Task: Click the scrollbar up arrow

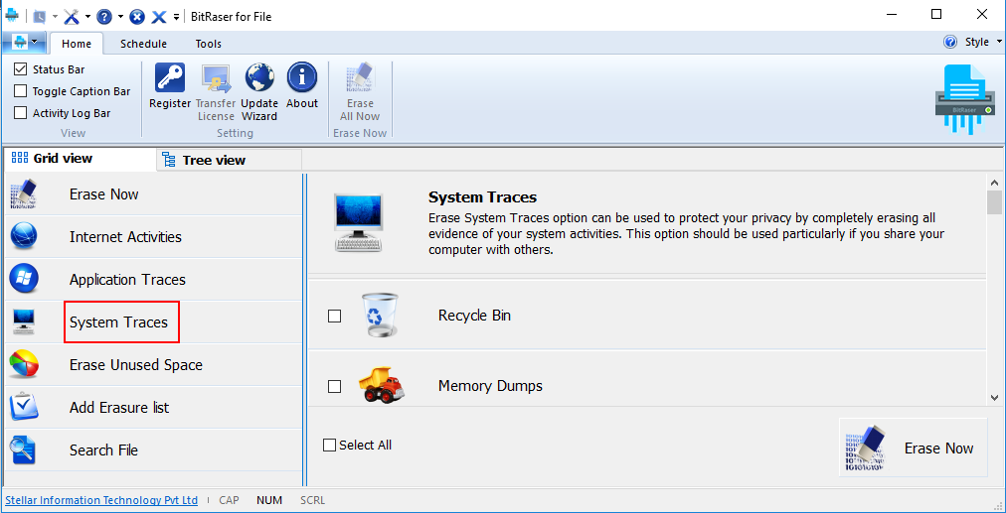Action: click(994, 182)
